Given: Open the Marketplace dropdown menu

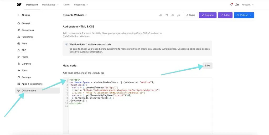Looking at the screenshot, I should click(50, 5).
